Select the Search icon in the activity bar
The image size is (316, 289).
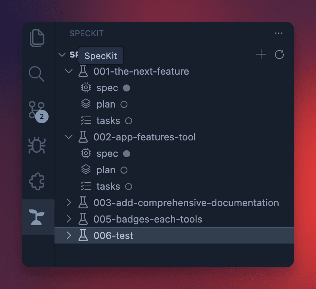[37, 74]
